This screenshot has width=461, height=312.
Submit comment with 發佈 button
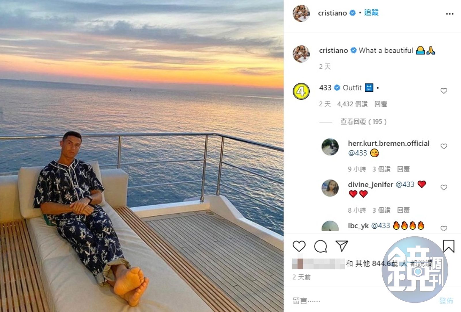pyautogui.click(x=446, y=301)
